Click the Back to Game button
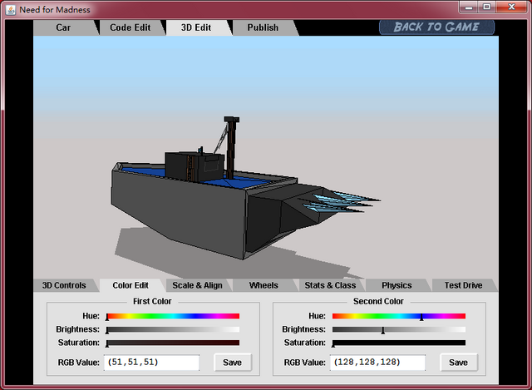 coord(436,27)
